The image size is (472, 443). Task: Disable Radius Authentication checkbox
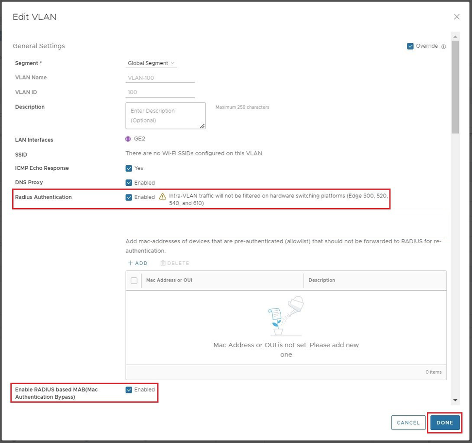(x=129, y=197)
